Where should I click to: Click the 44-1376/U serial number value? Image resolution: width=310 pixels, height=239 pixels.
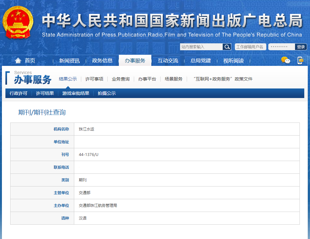pos(89,155)
